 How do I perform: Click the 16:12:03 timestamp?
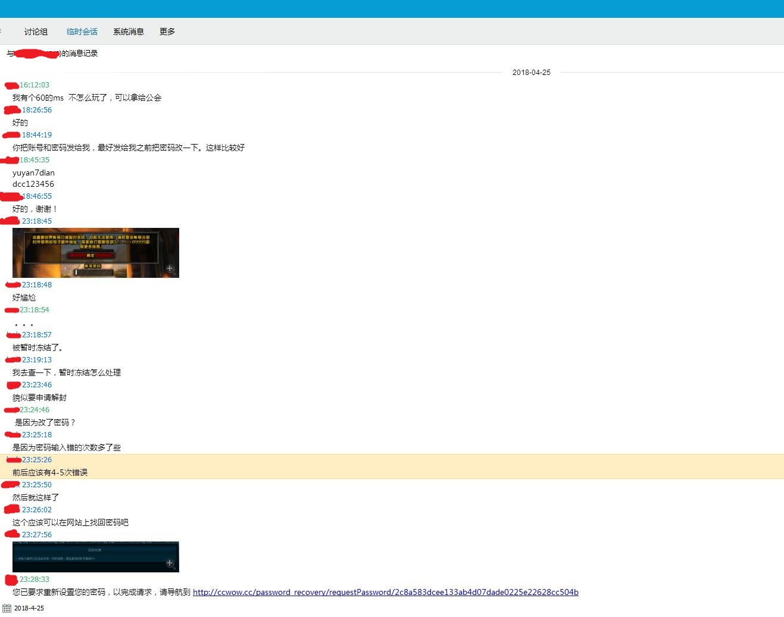35,85
